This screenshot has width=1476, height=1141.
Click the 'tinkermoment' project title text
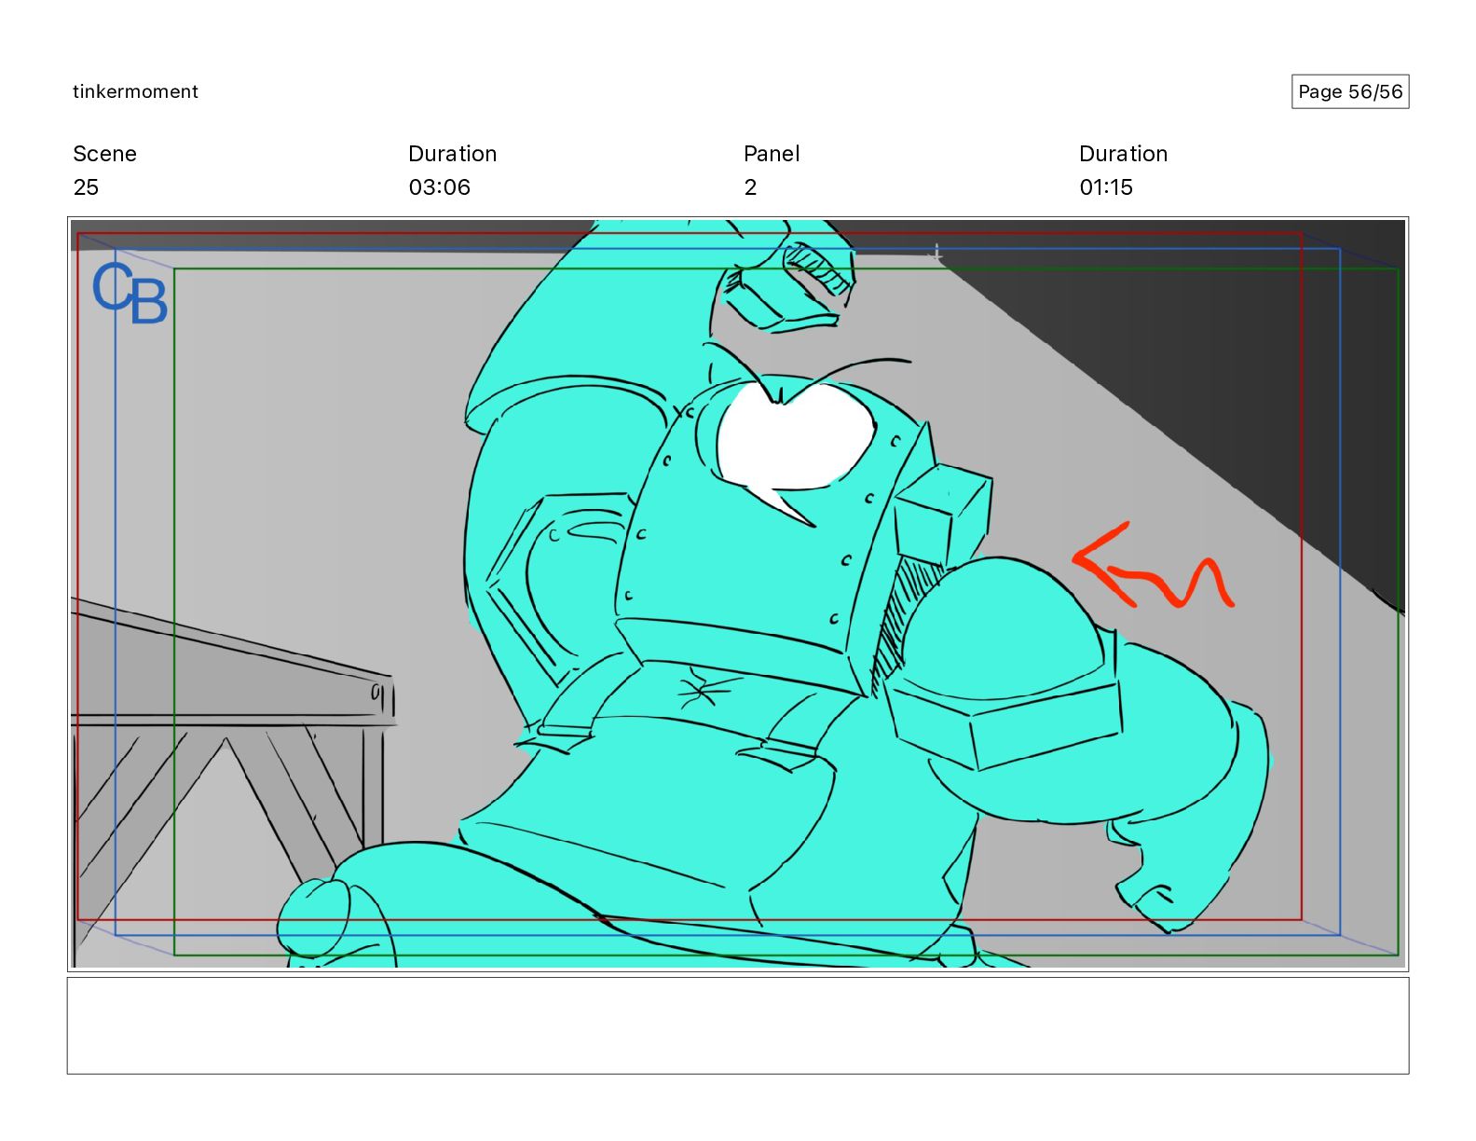(135, 91)
